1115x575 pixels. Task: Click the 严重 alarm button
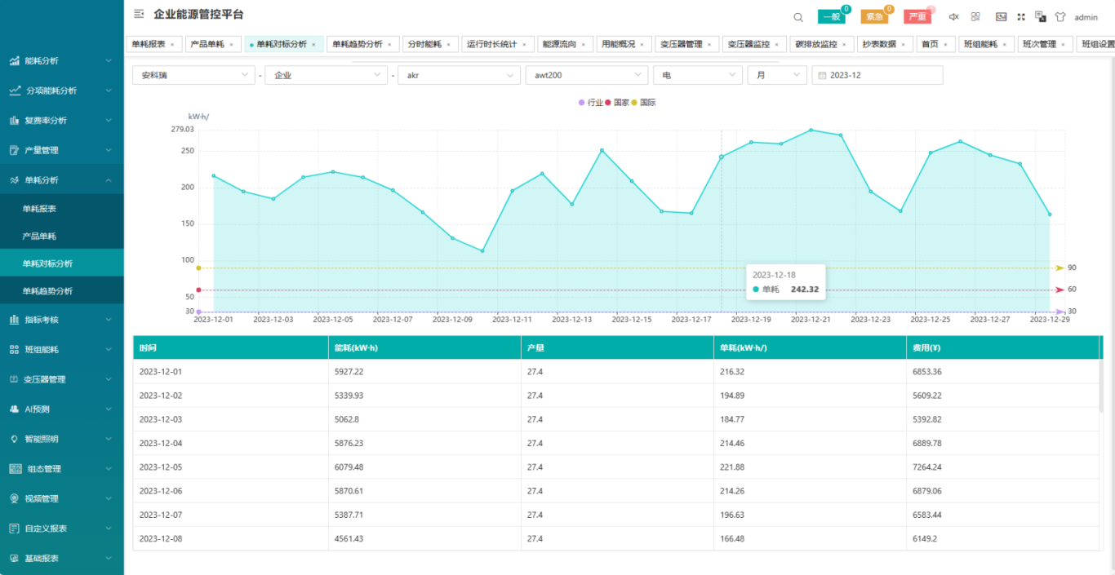pos(917,17)
